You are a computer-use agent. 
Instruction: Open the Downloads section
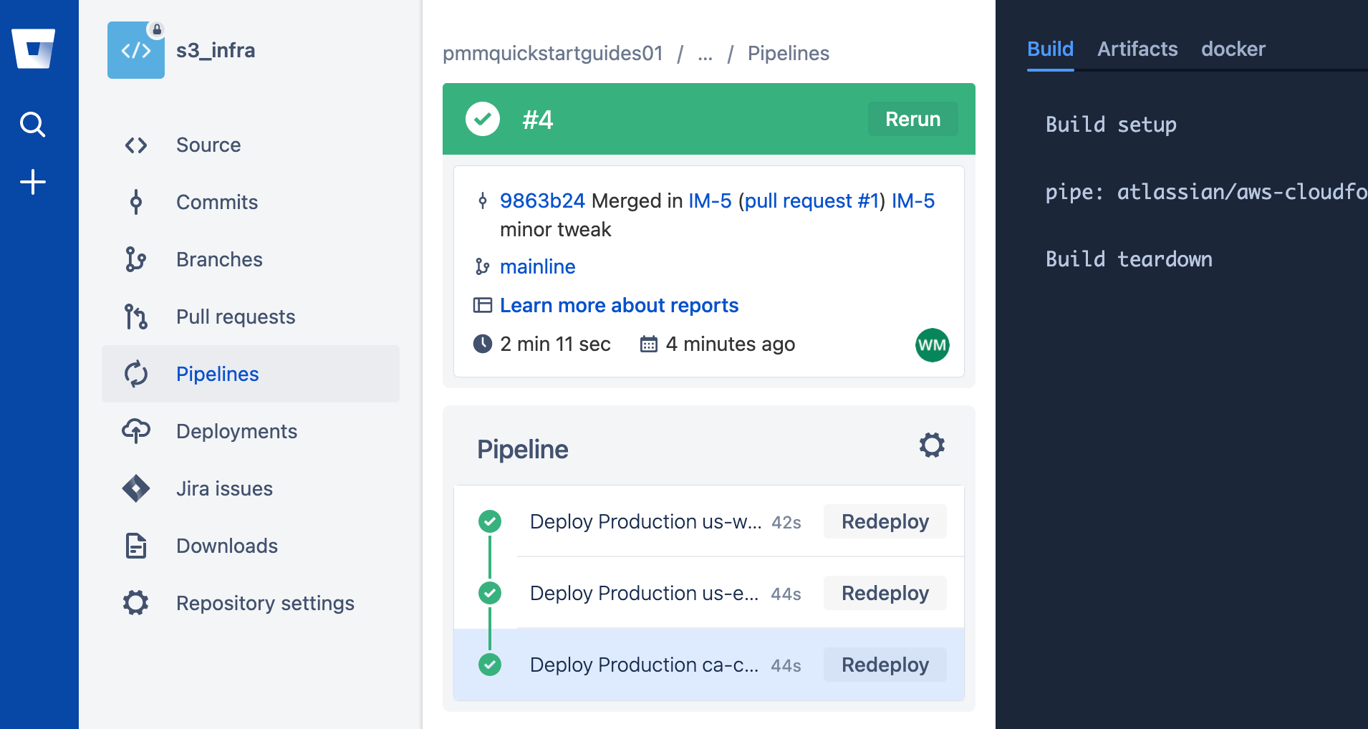[x=226, y=546]
